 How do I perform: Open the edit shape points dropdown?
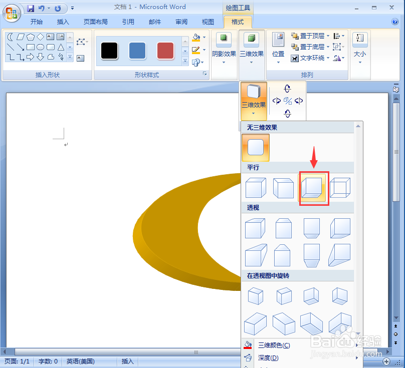point(82,42)
